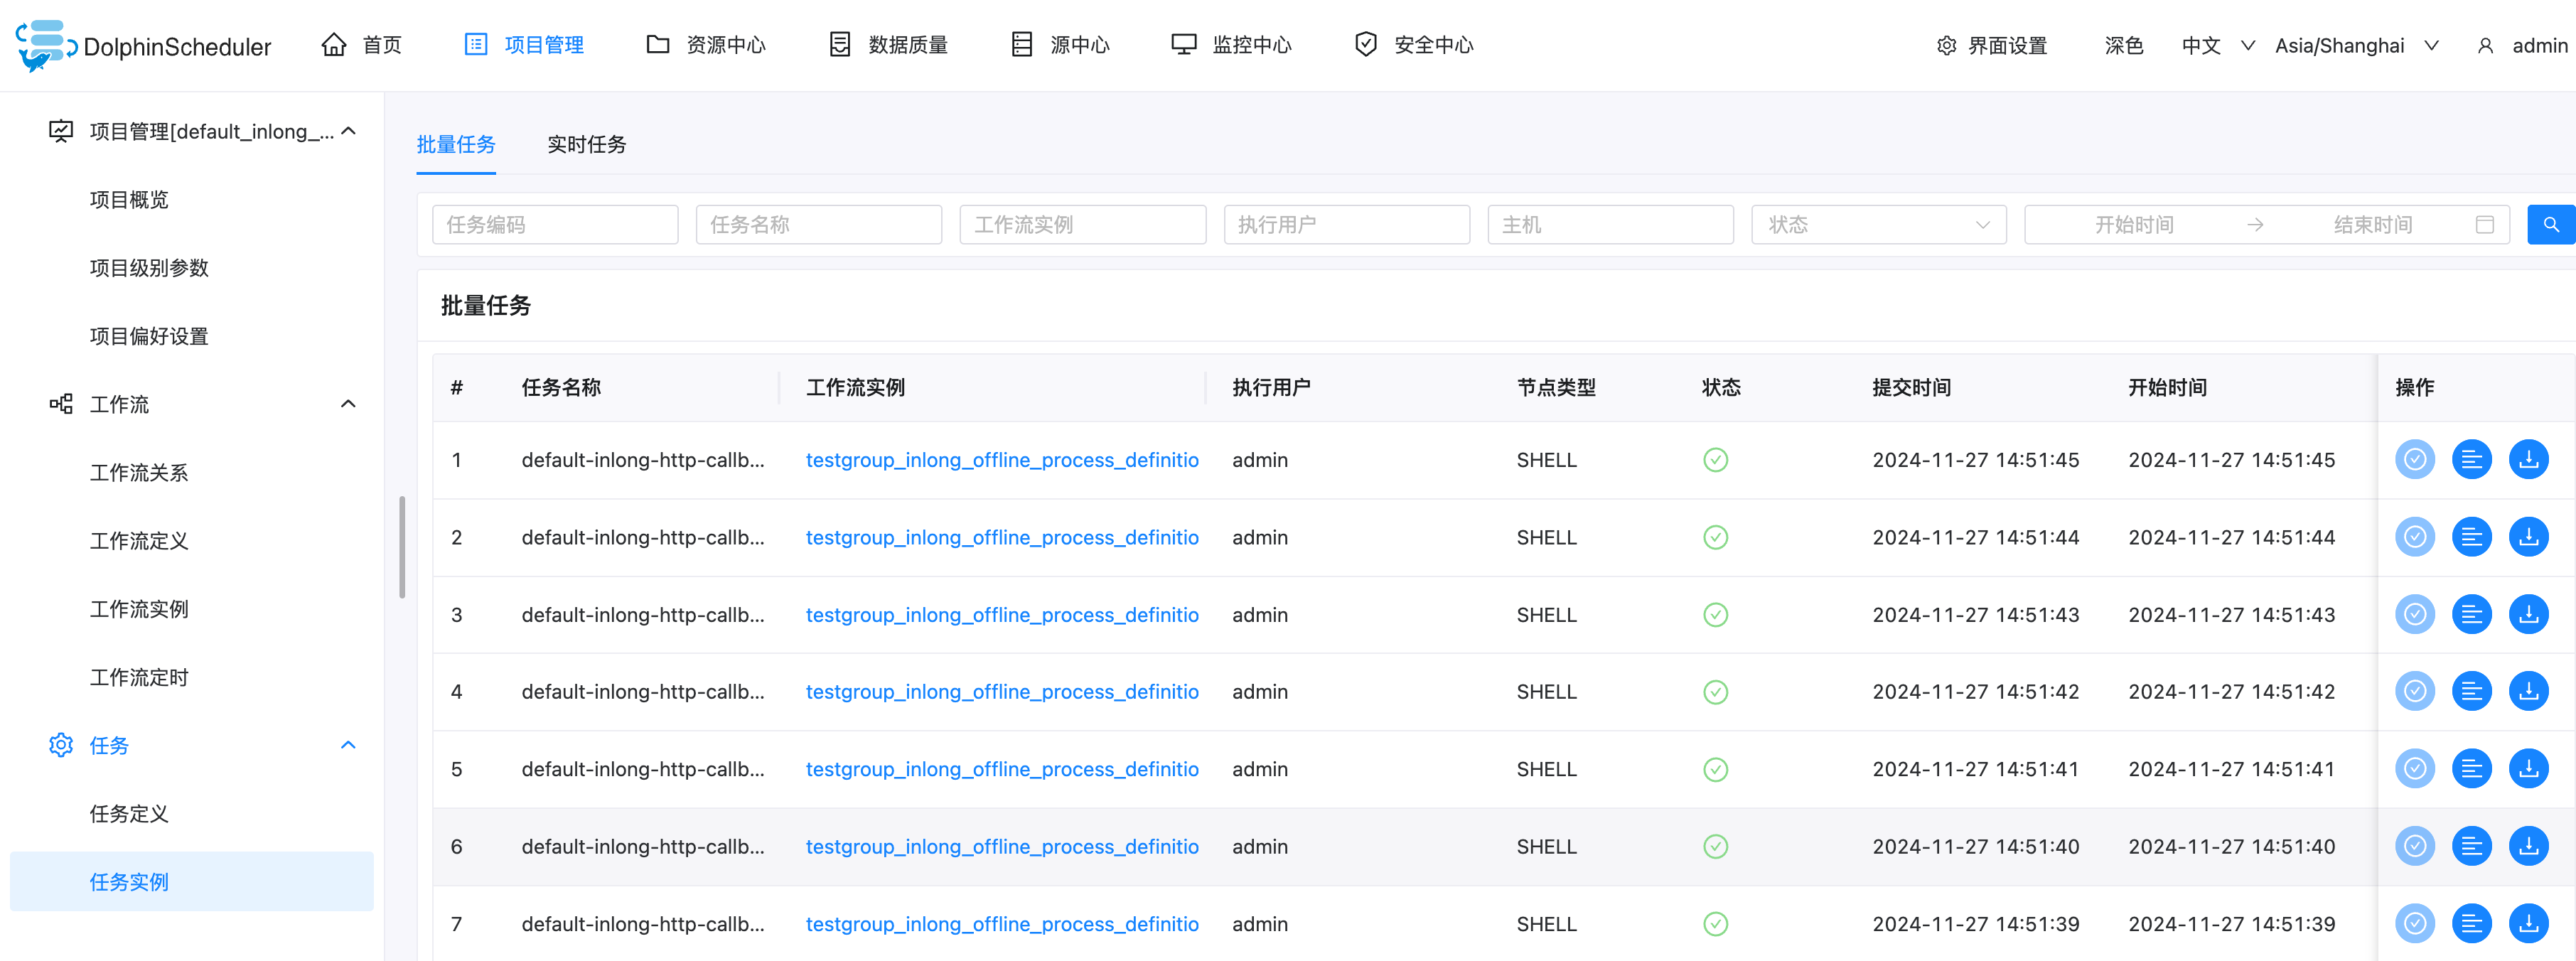Viewport: 2576px width, 961px height.
Task: Switch to the 实时任务 tab
Action: click(586, 145)
